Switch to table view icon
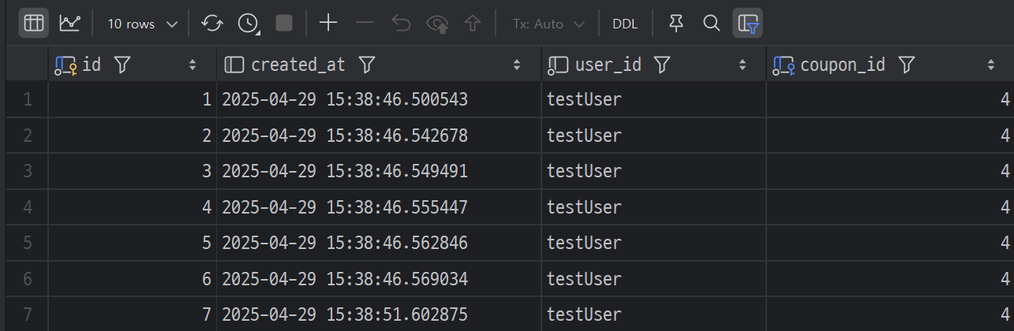 tap(33, 24)
